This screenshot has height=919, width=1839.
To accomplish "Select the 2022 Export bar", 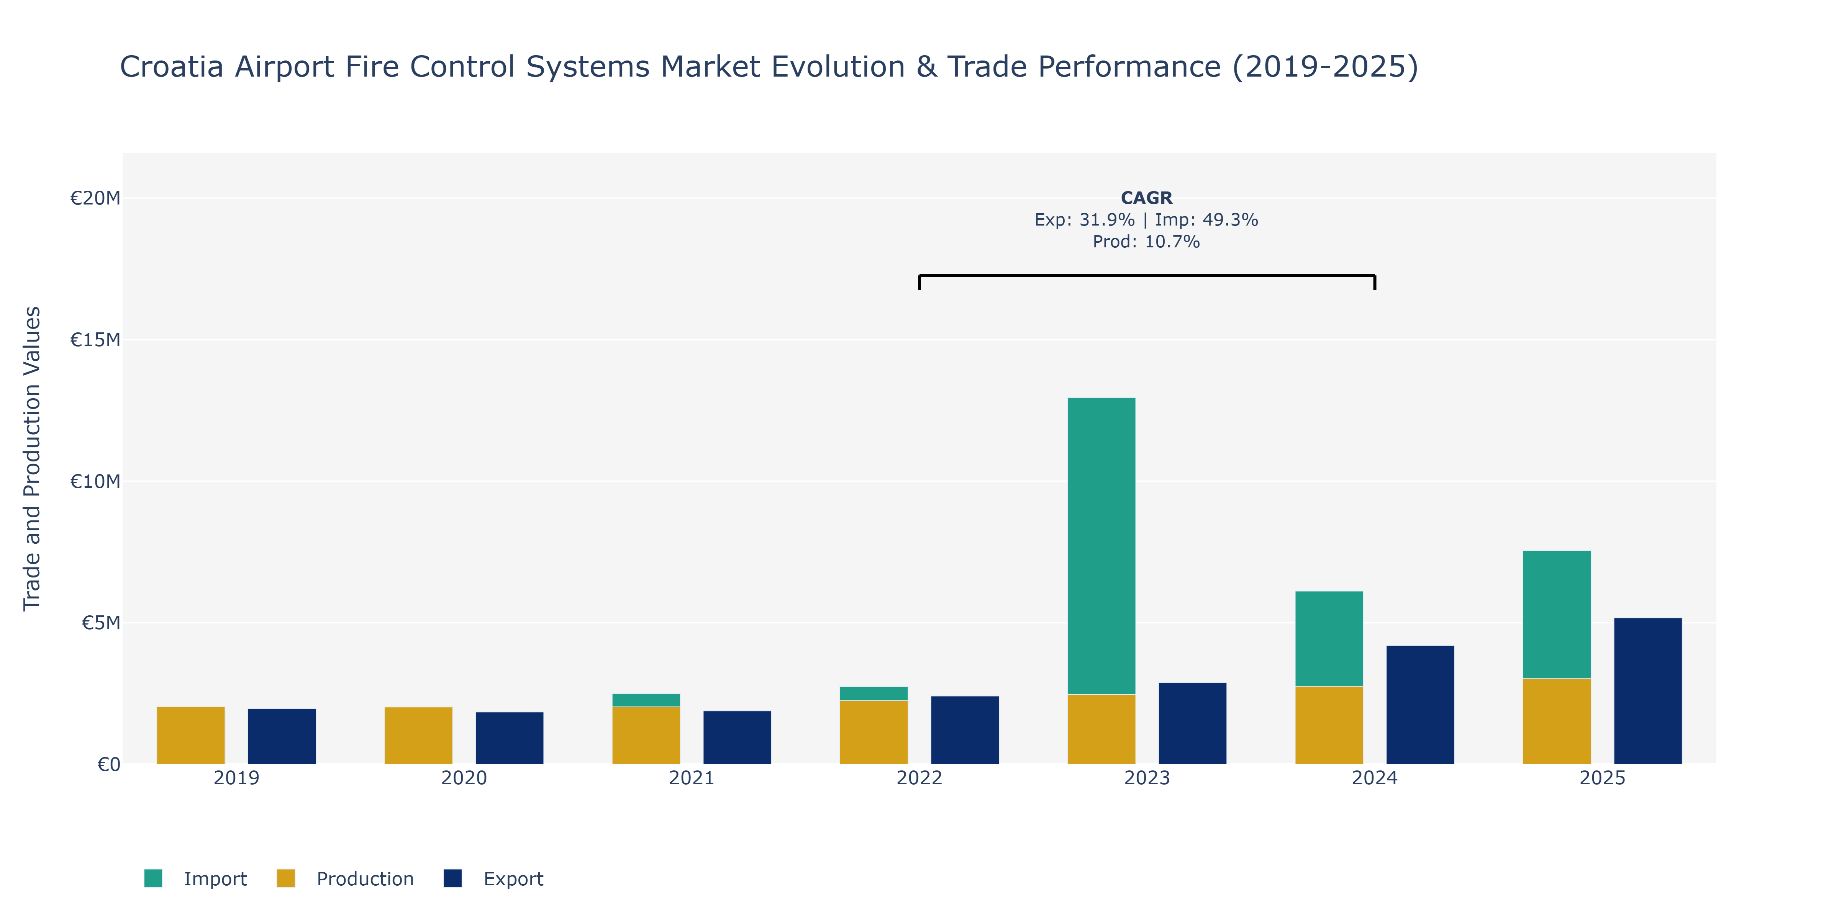I will [964, 730].
